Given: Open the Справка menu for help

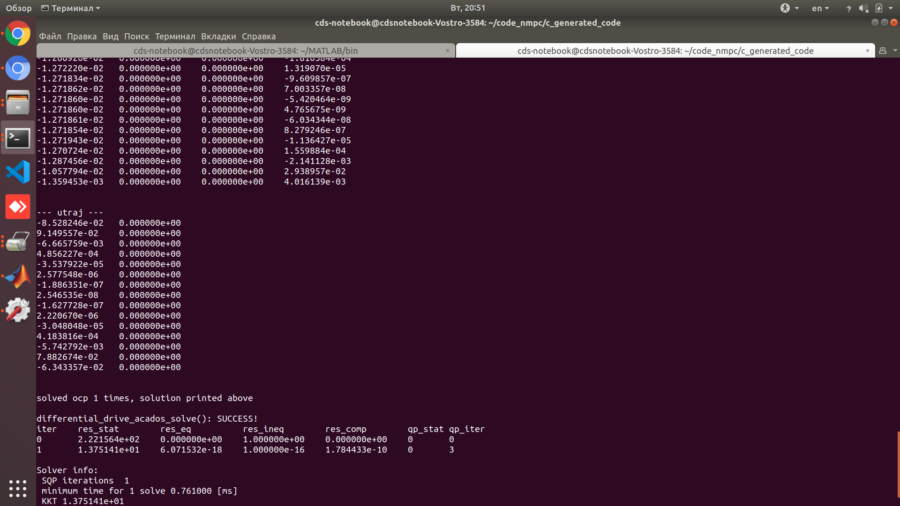Looking at the screenshot, I should click(258, 36).
